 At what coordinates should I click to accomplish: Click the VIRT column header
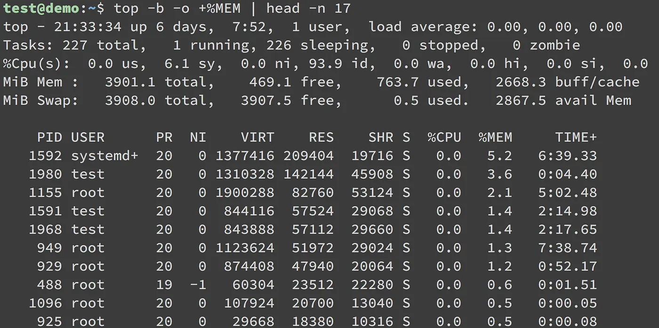pyautogui.click(x=257, y=137)
